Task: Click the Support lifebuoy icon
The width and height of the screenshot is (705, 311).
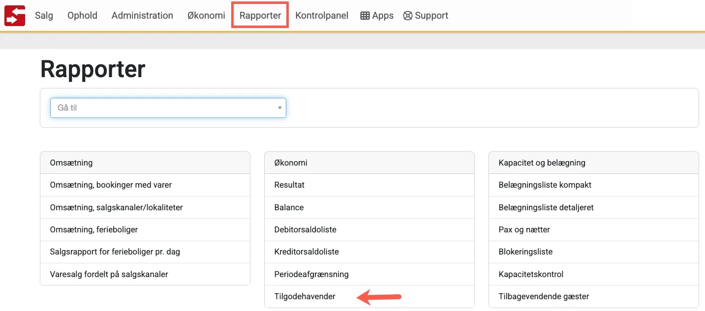Action: coord(407,16)
